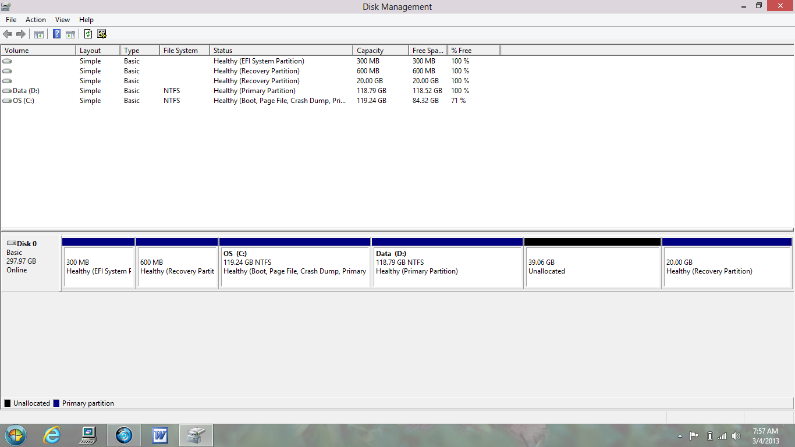Screen dimensions: 795x447
Task: Click the Forward arrow in the toolbar
Action: pyautogui.click(x=21, y=34)
